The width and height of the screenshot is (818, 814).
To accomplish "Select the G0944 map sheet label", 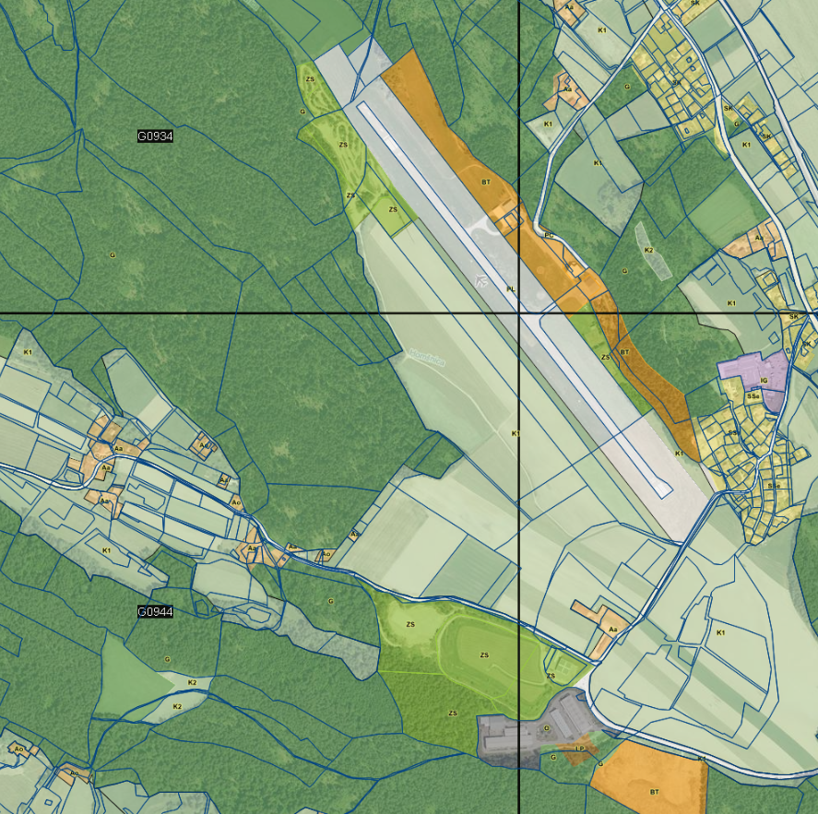I will point(155,612).
